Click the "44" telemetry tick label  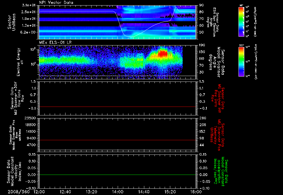click(201, 145)
